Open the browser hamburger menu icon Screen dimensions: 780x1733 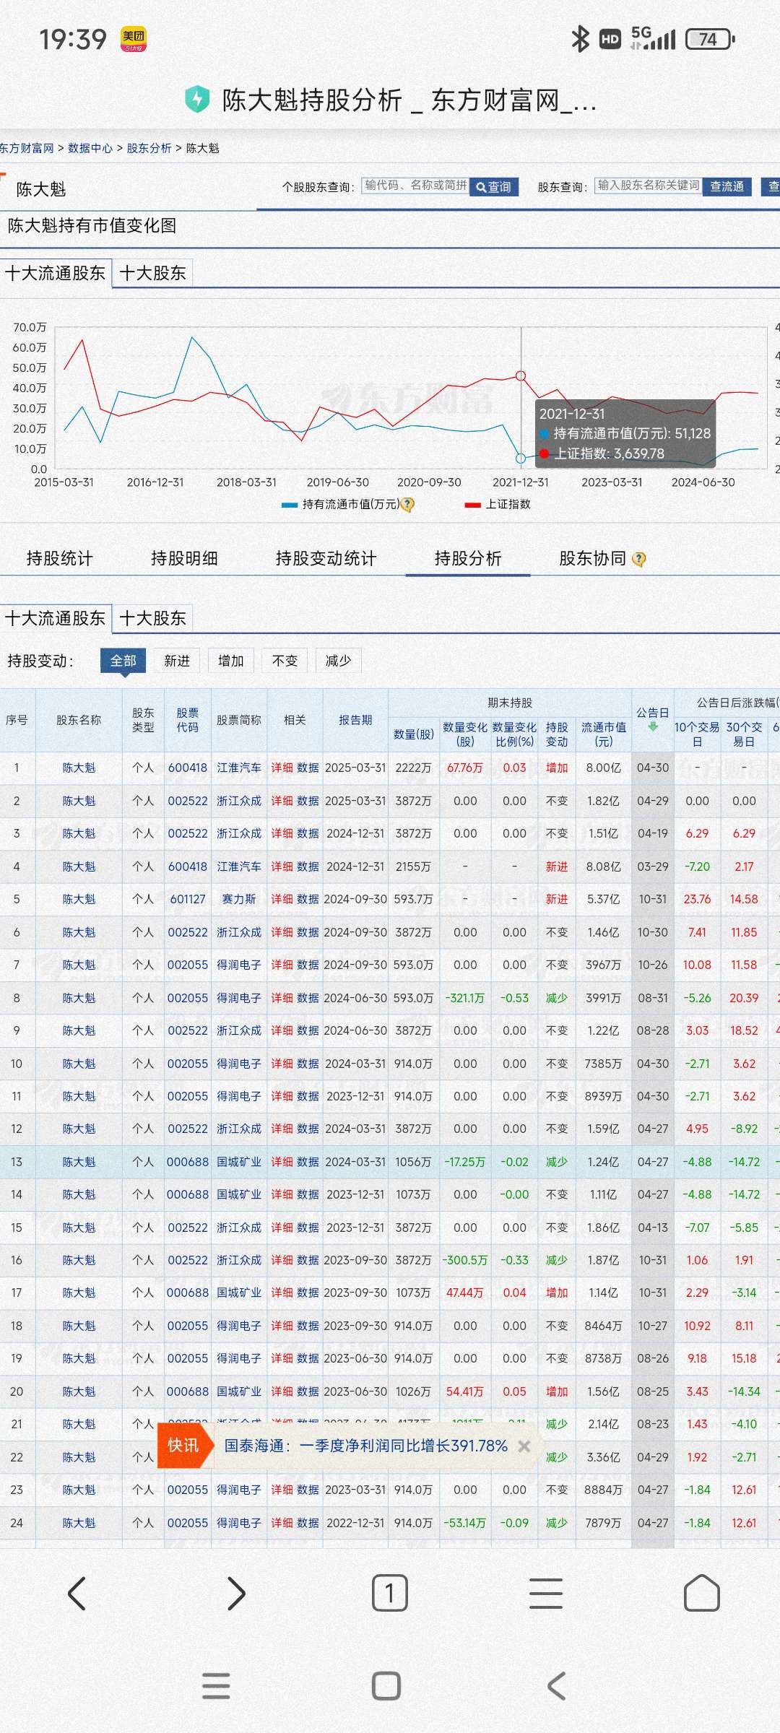point(546,1594)
